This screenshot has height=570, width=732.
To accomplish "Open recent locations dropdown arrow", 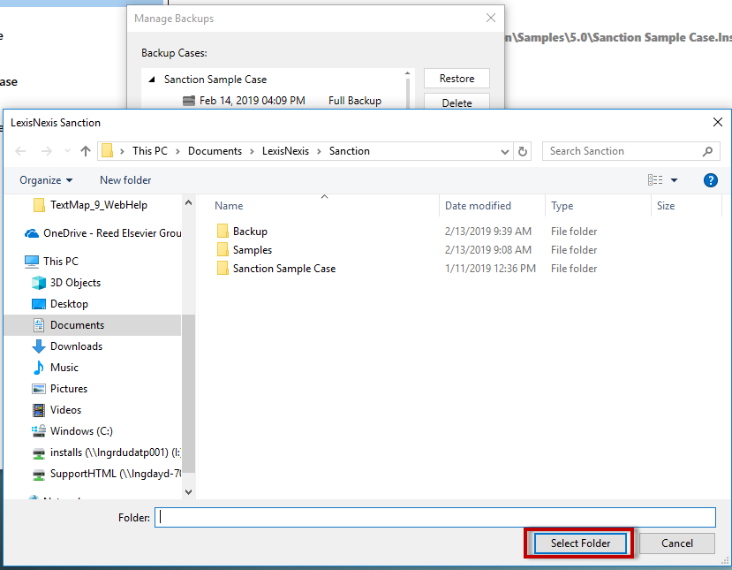I will (x=67, y=151).
